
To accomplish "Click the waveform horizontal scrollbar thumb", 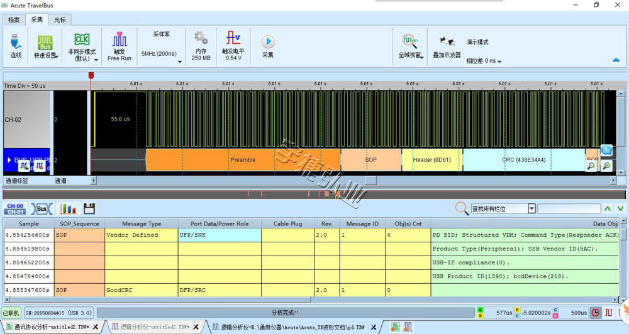I will click(x=370, y=181).
